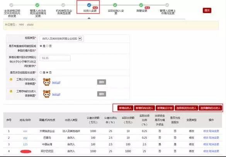Open the 控股类型 dropdown
Screen dimensions: 226x157
62,38
